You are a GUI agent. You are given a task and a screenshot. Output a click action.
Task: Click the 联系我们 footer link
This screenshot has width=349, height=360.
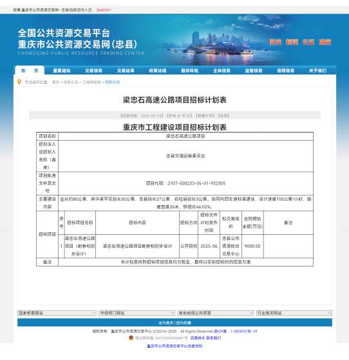[x=214, y=337]
